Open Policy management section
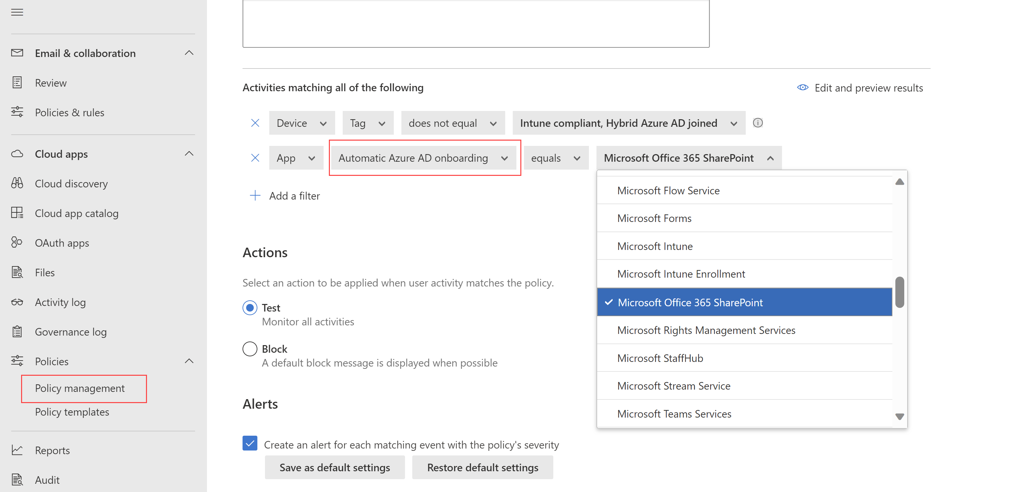 click(79, 387)
